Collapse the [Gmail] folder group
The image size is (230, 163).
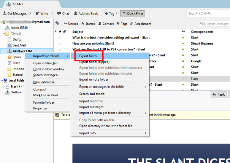tap(4, 34)
